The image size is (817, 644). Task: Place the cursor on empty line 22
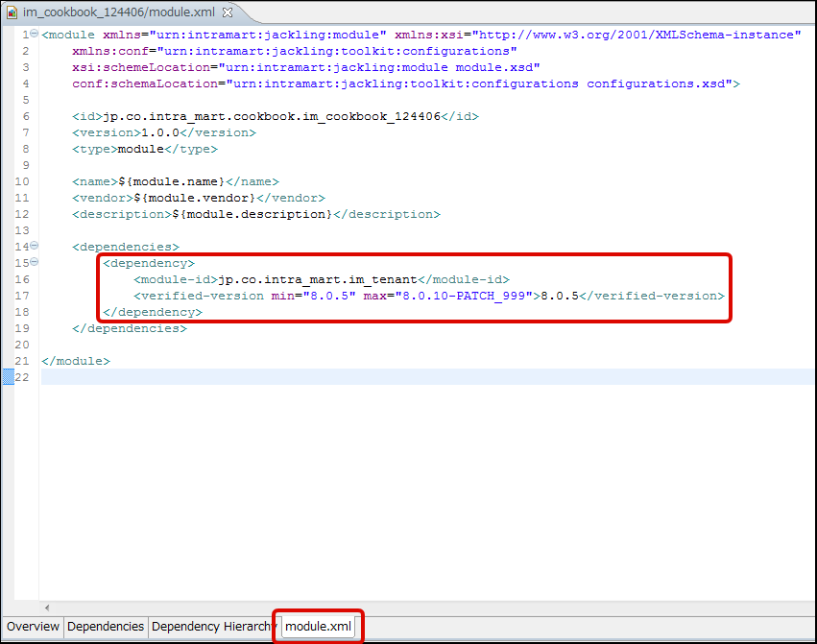tap(384, 377)
